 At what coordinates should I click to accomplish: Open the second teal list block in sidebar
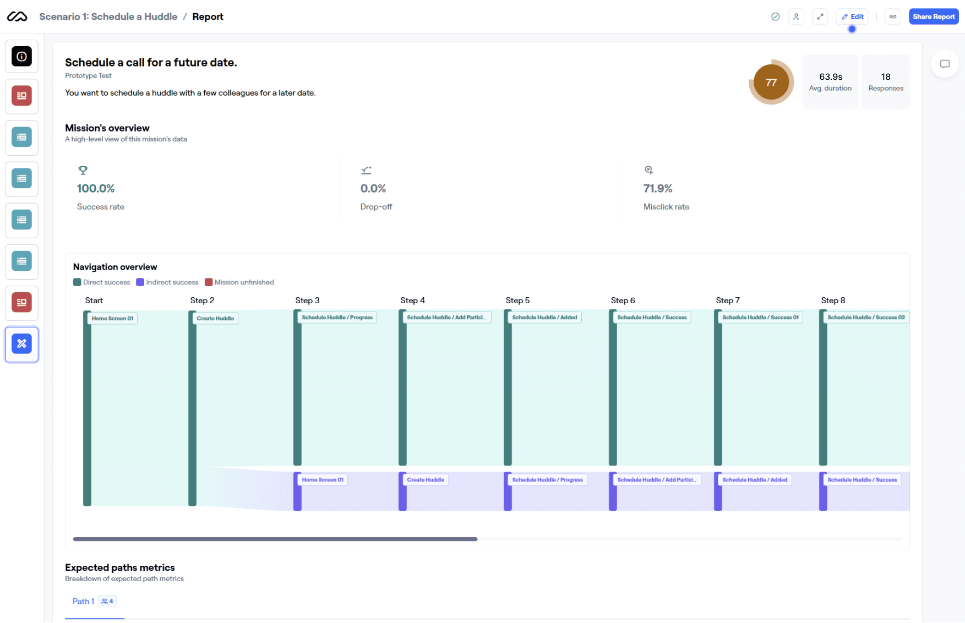21,178
